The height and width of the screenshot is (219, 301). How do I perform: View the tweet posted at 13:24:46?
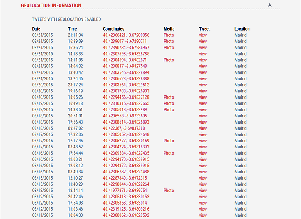203,78
